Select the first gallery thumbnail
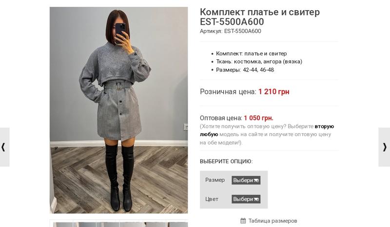The width and height of the screenshot is (390, 227). [63, 225]
